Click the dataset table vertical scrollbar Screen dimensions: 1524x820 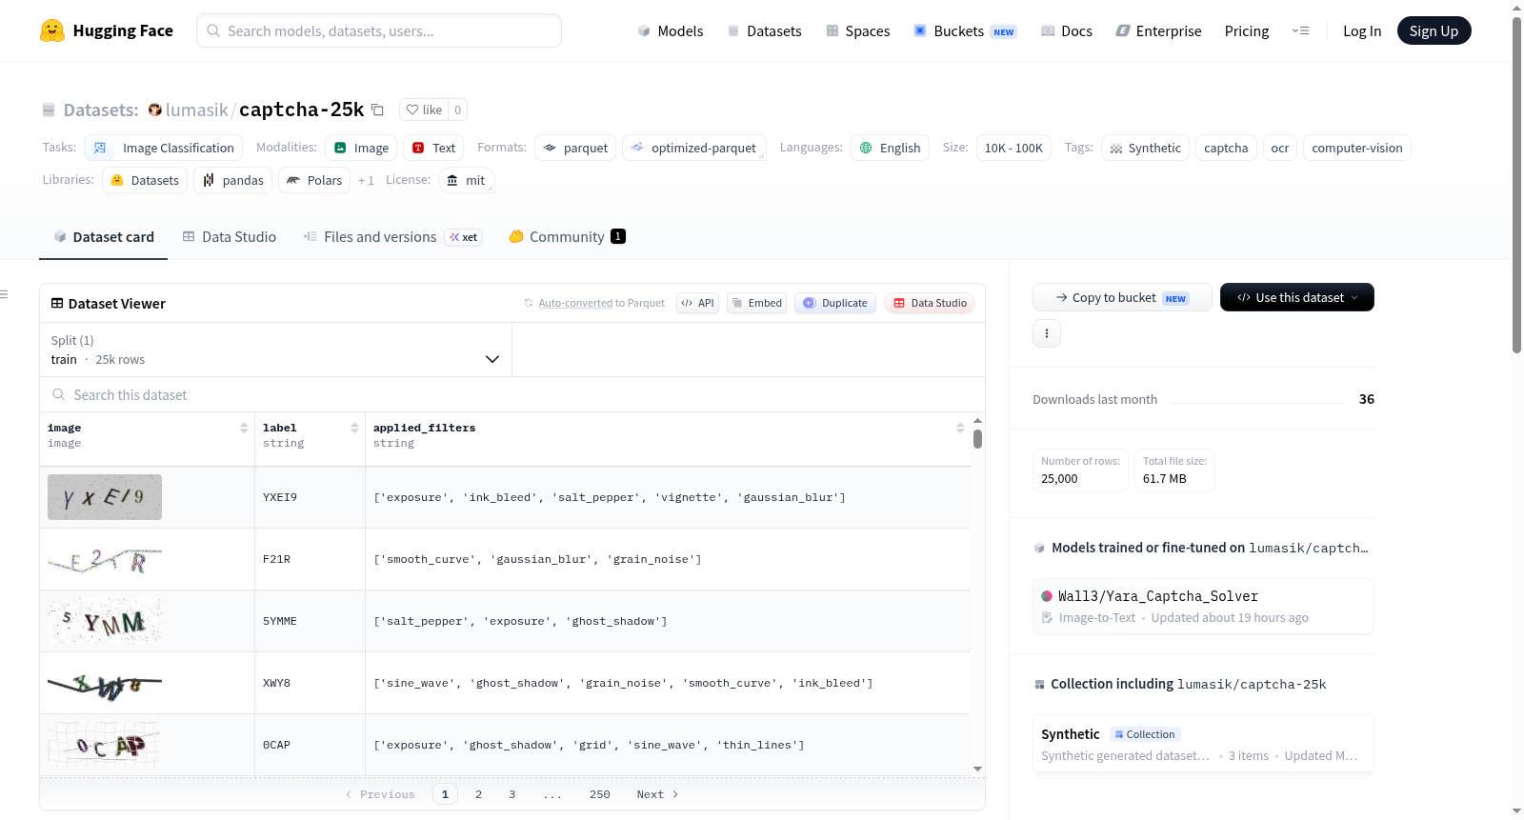coord(977,438)
